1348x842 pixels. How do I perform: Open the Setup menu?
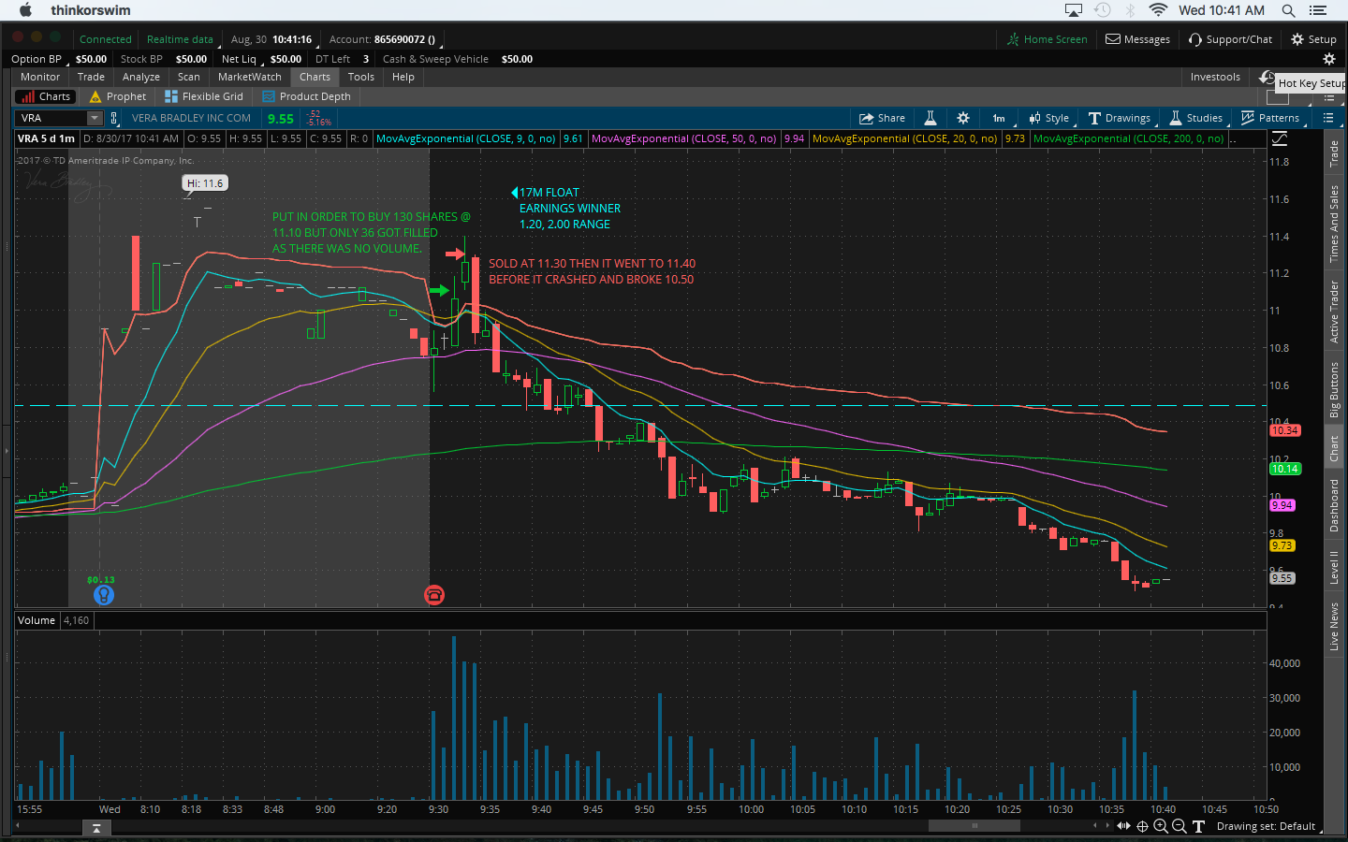pos(1314,39)
